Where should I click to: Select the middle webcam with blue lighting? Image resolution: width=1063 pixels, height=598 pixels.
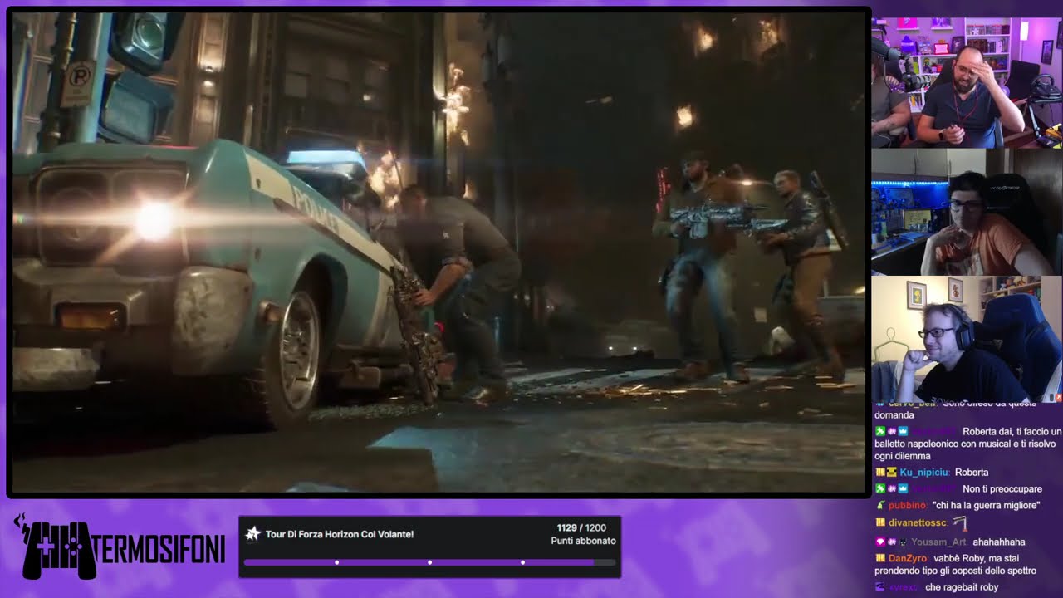coord(967,212)
